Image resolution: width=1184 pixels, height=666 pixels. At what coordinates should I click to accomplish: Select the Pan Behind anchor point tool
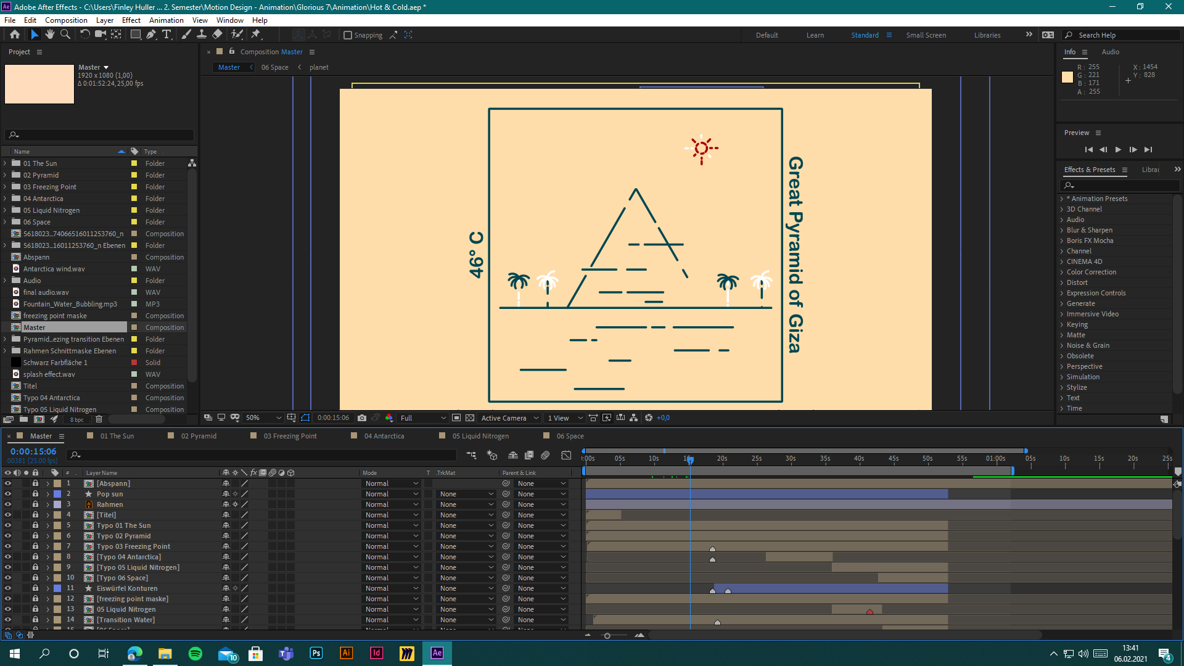point(116,35)
